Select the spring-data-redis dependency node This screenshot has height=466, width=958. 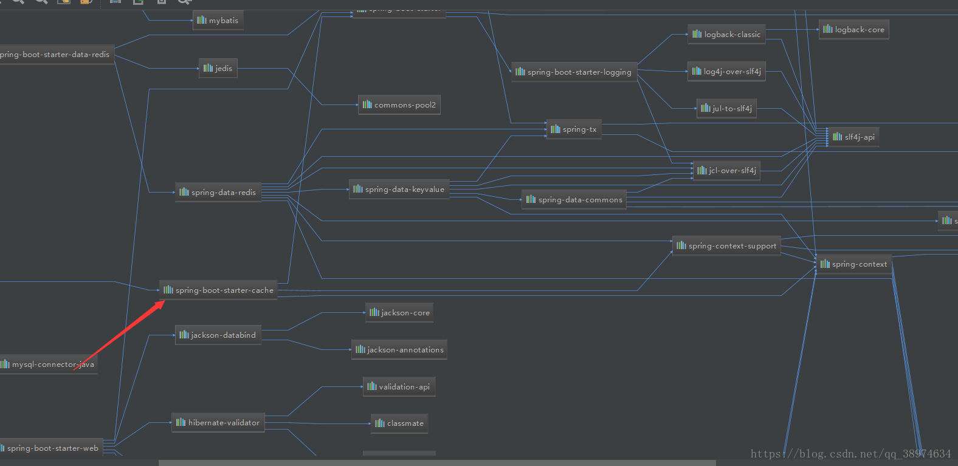218,192
